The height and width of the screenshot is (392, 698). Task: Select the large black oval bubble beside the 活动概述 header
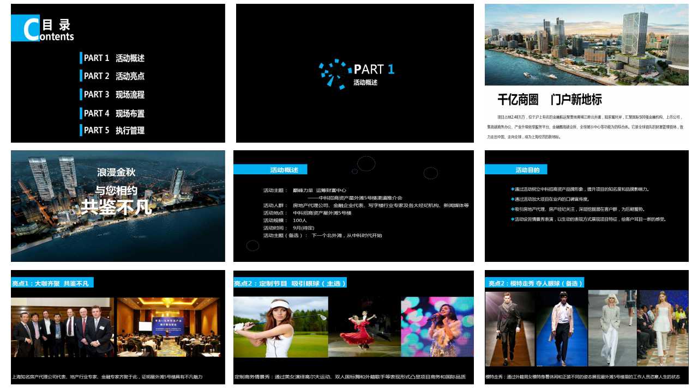(366, 163)
